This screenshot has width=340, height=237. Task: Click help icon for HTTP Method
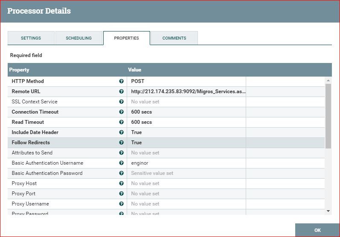coord(122,81)
